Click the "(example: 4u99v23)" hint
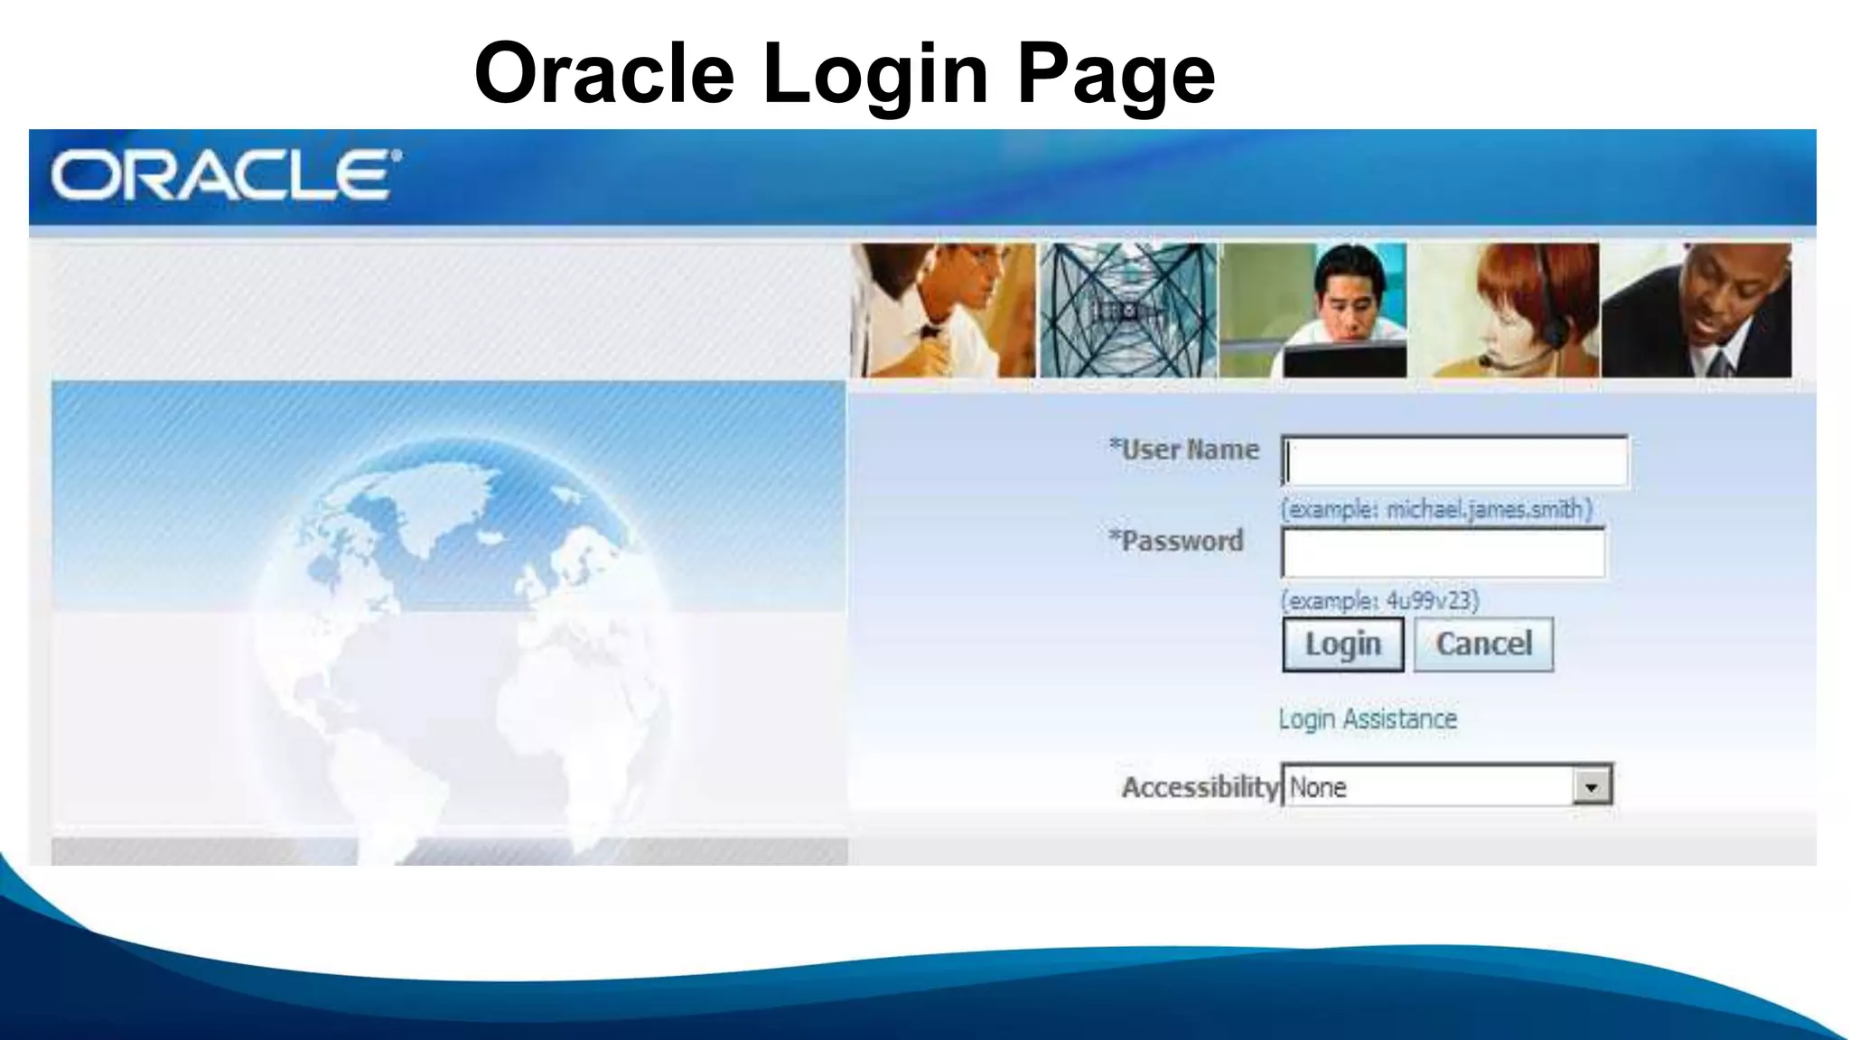Image resolution: width=1850 pixels, height=1040 pixels. (1379, 600)
